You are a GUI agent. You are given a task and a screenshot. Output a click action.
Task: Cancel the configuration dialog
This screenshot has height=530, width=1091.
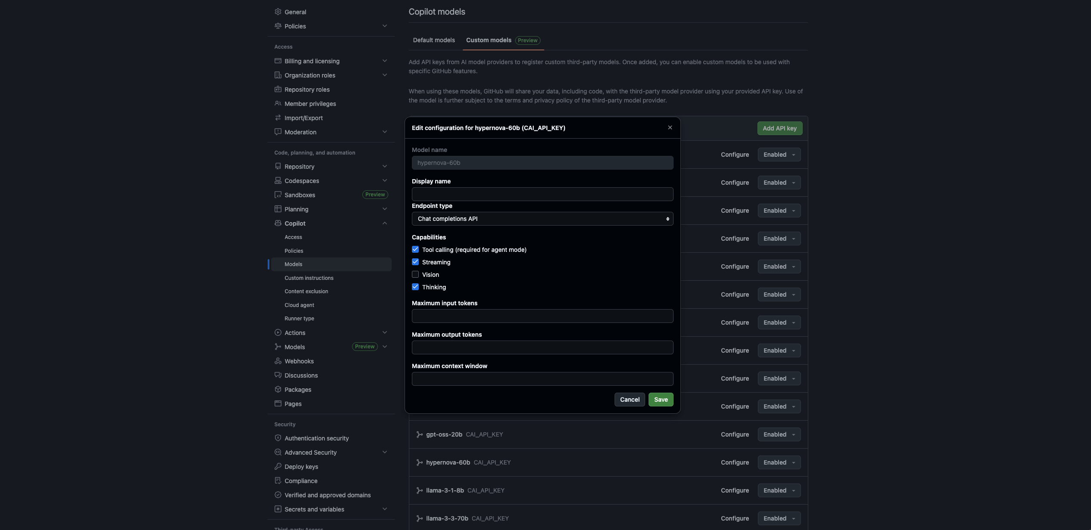(x=630, y=400)
